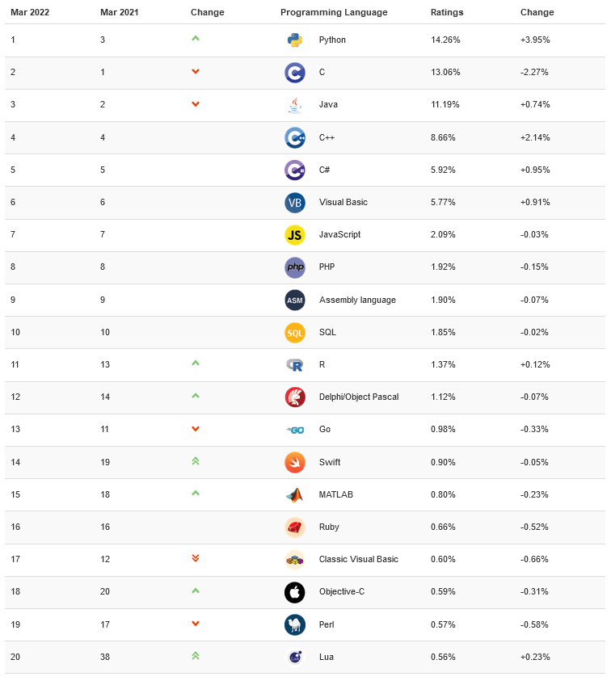Click the Visual Basic VB icon
The height and width of the screenshot is (685, 611).
pos(294,203)
